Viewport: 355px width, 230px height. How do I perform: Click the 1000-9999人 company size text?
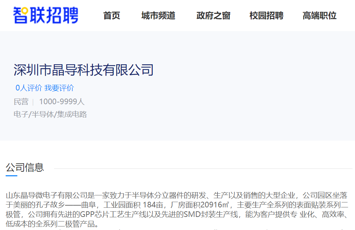pyautogui.click(x=62, y=101)
